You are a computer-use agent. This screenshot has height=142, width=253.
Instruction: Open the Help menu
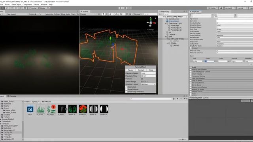click(x=51, y=4)
